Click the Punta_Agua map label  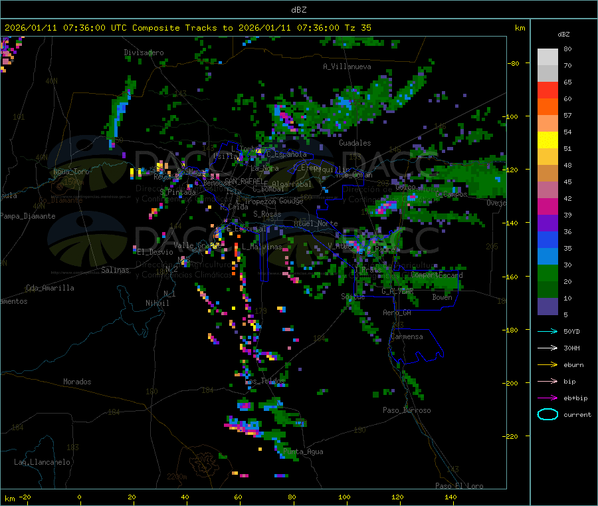point(303,451)
